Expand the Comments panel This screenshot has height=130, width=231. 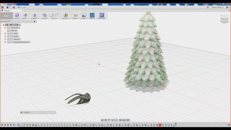point(21,112)
